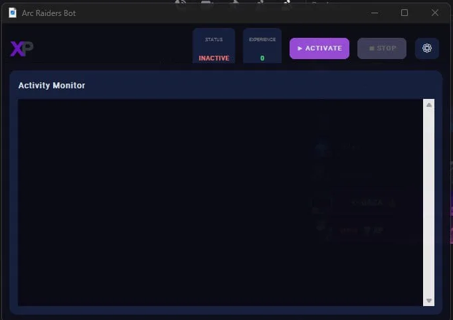Open settings via the gear icon
The height and width of the screenshot is (320, 453).
pyautogui.click(x=427, y=48)
